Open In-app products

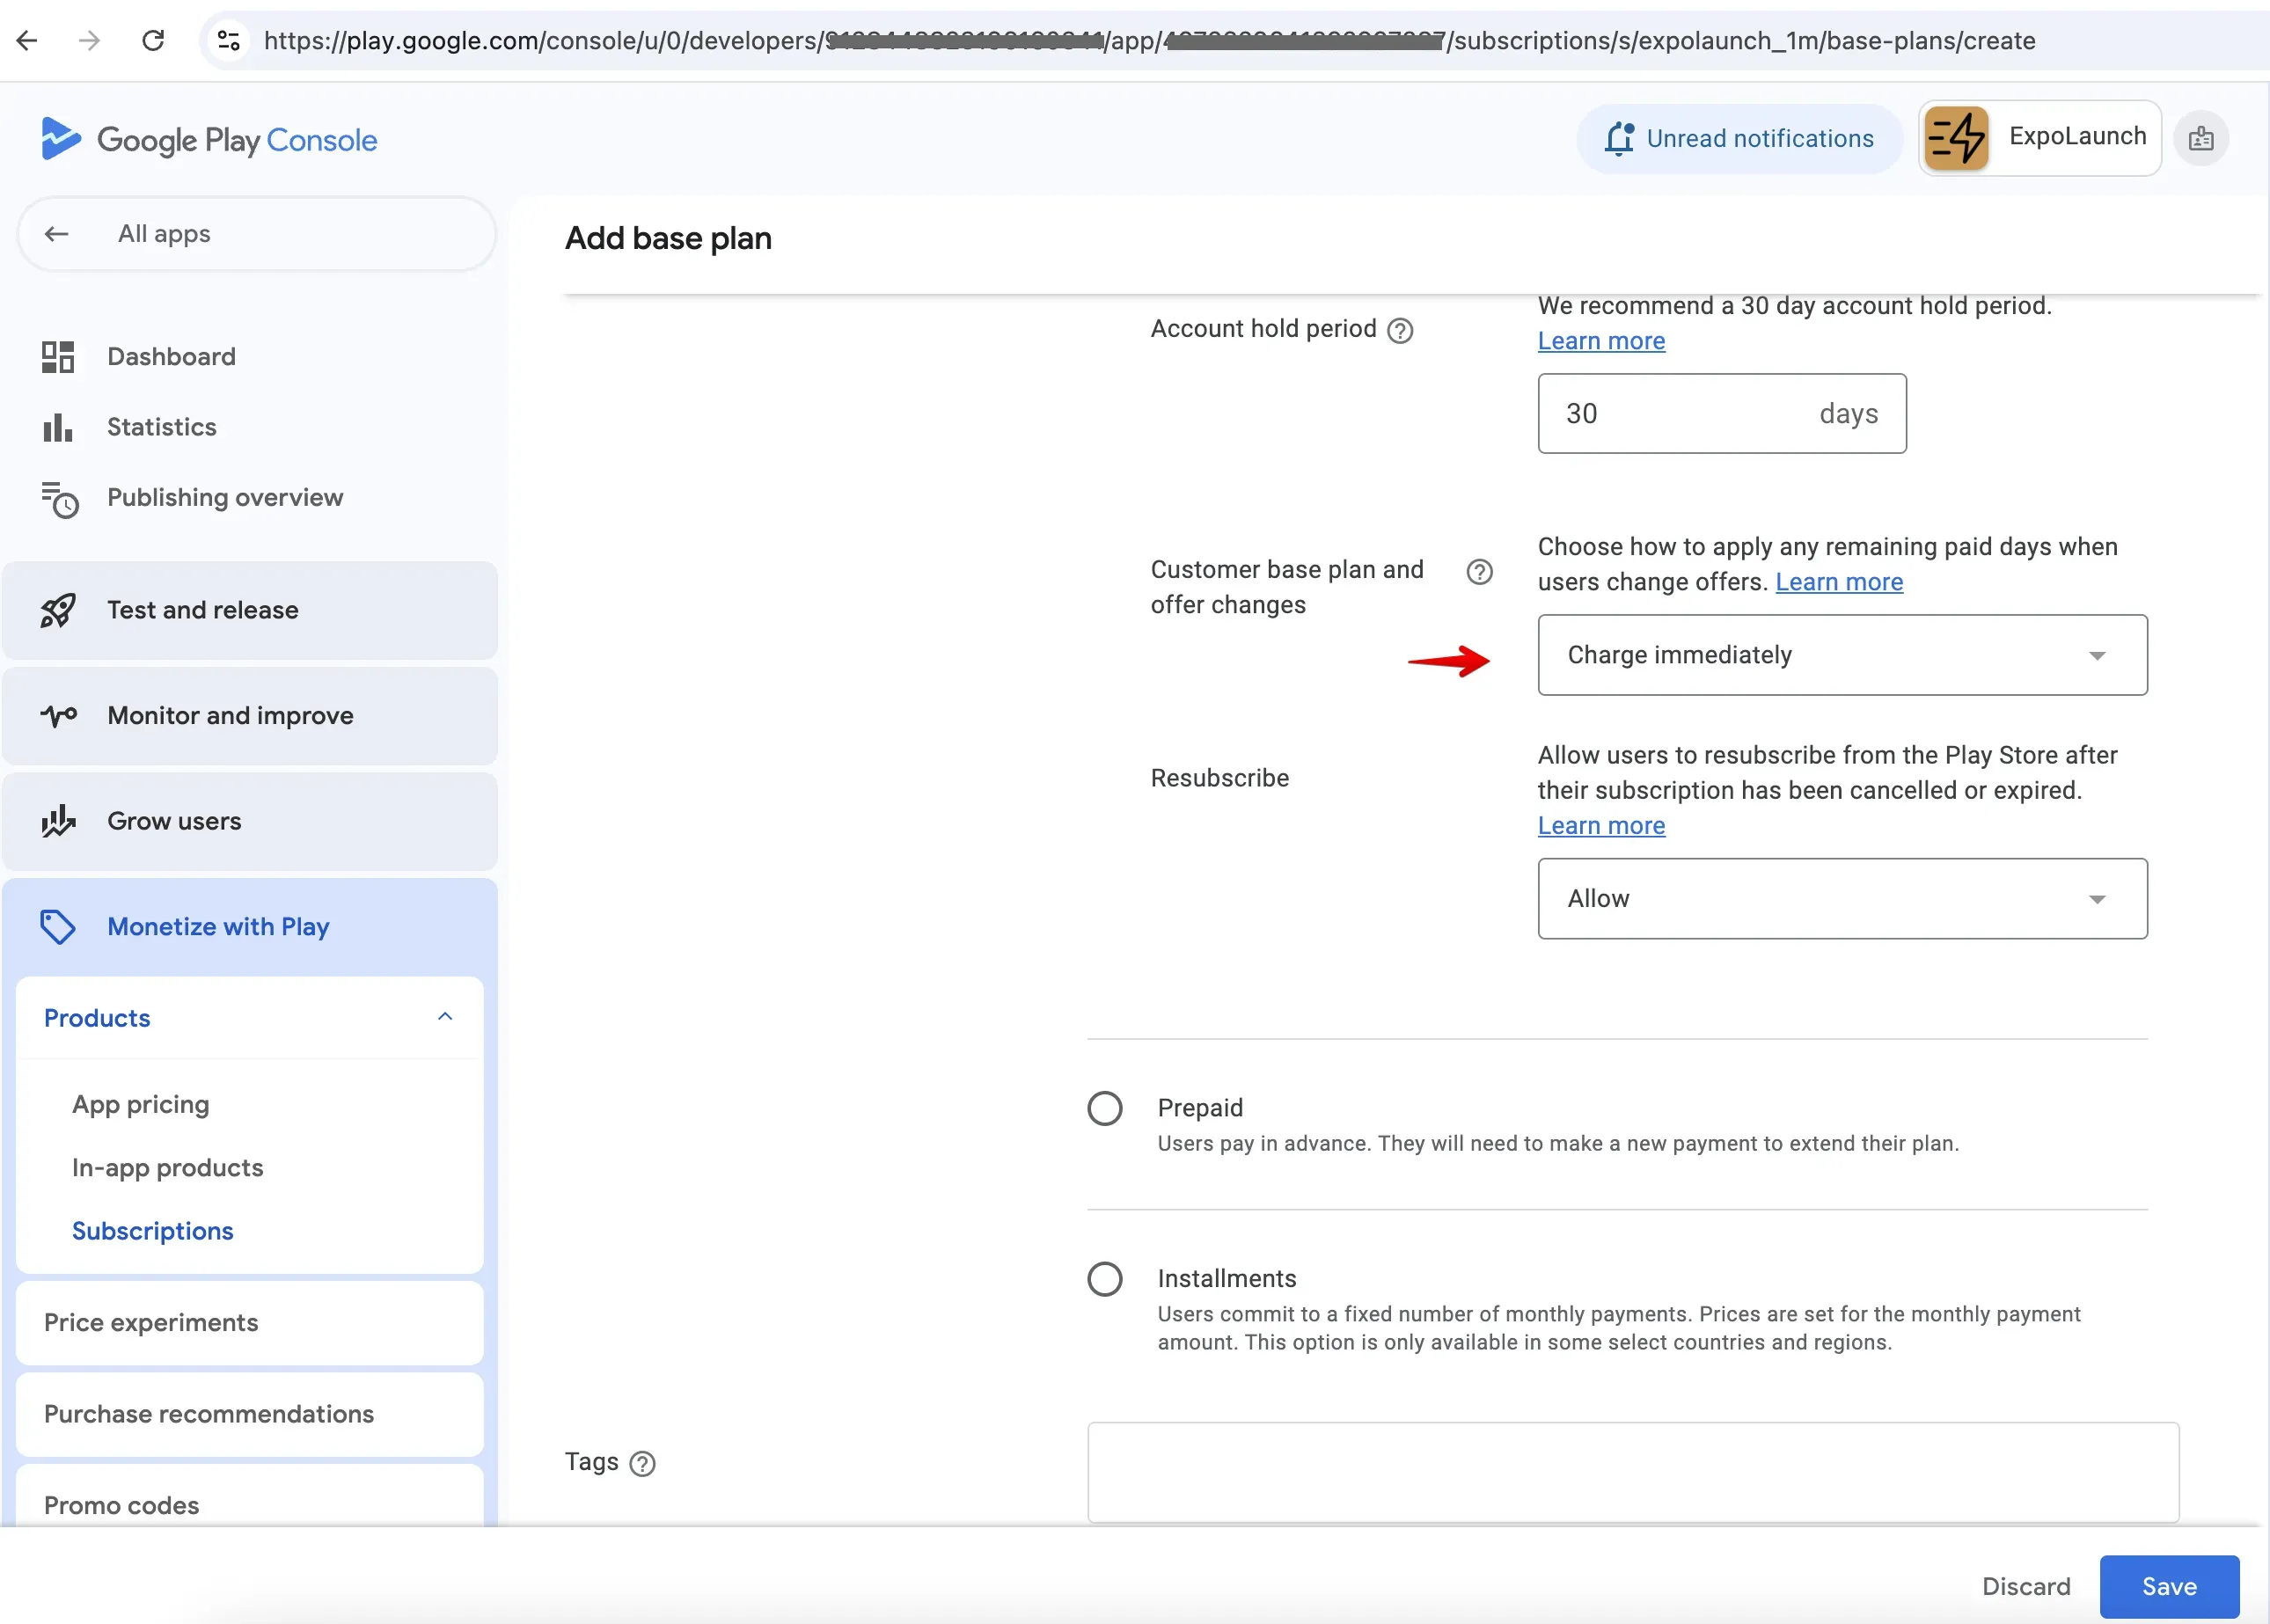[x=168, y=1167]
